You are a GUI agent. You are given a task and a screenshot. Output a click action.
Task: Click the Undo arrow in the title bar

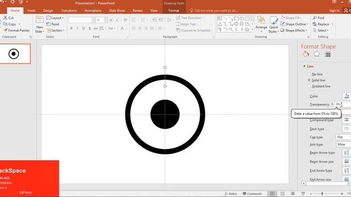point(2,2)
